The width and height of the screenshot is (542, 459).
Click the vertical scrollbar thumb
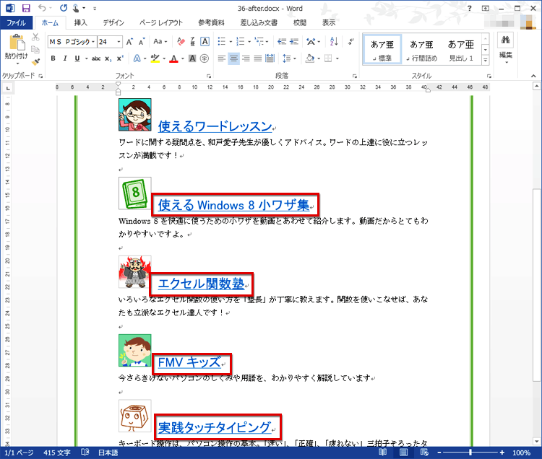pyautogui.click(x=536, y=285)
